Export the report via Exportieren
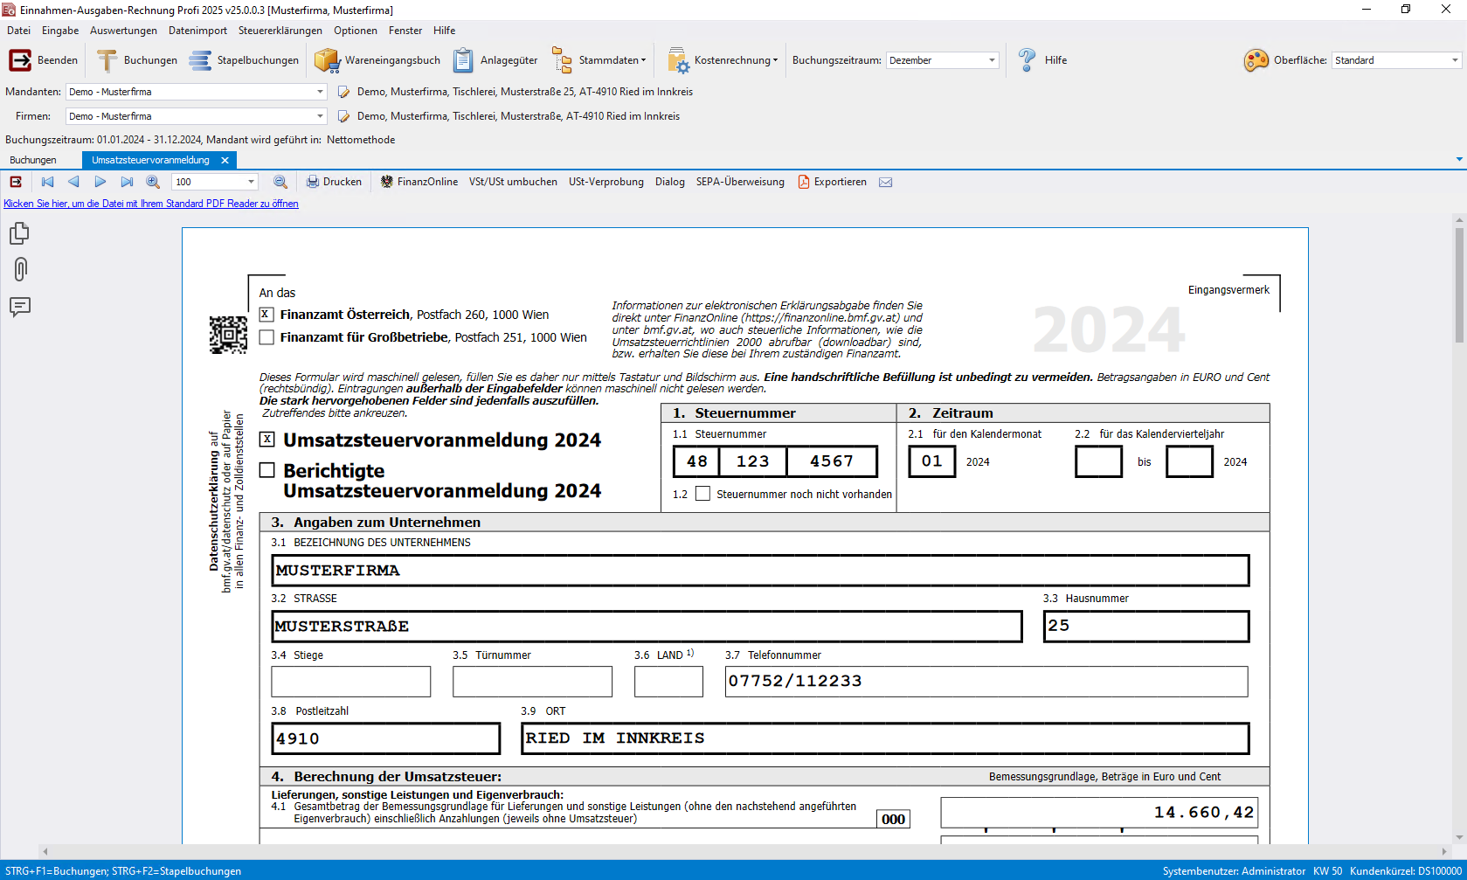 click(x=832, y=182)
